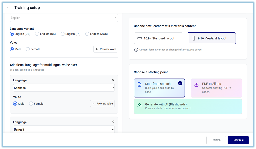Choose English (IN) language variant
The height and width of the screenshot is (149, 256).
62,34
